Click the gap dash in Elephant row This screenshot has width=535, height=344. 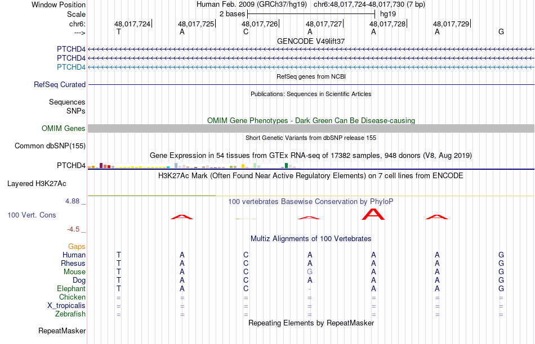(310, 289)
